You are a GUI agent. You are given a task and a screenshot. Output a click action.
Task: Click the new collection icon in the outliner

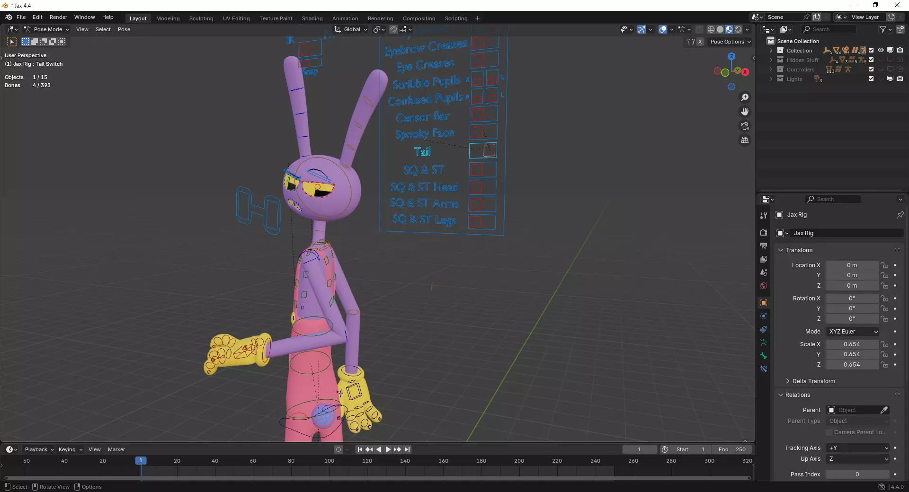click(x=900, y=29)
